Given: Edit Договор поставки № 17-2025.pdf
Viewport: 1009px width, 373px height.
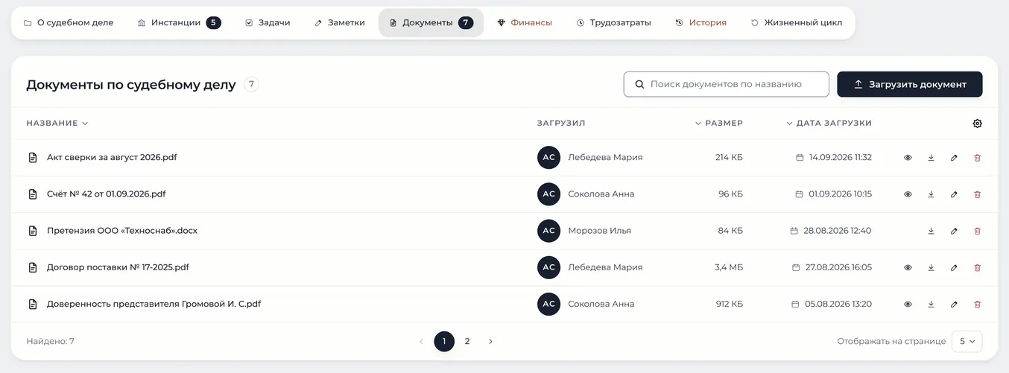Looking at the screenshot, I should tap(954, 267).
